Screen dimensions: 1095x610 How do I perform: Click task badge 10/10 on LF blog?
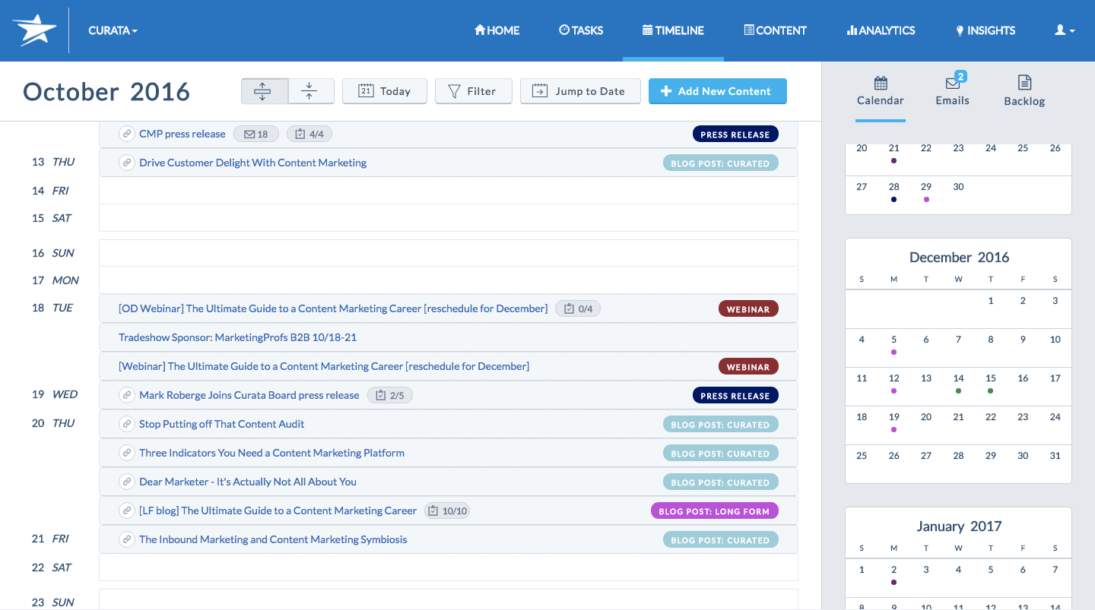click(x=446, y=511)
